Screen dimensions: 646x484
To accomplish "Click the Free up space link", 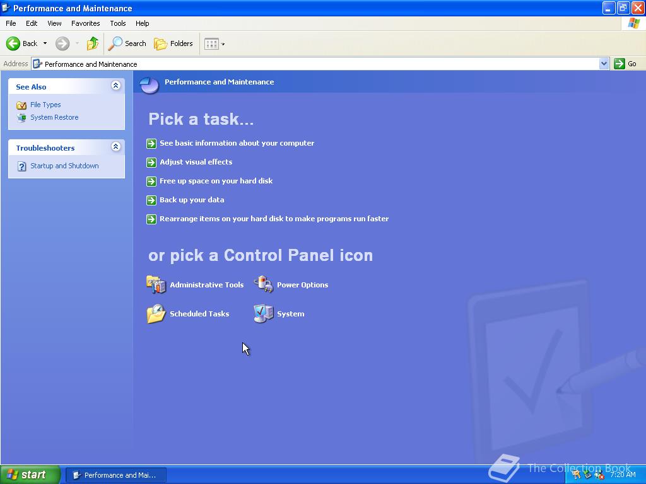I will click(216, 181).
